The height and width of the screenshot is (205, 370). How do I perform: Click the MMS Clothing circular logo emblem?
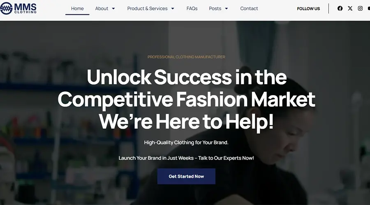6,9
